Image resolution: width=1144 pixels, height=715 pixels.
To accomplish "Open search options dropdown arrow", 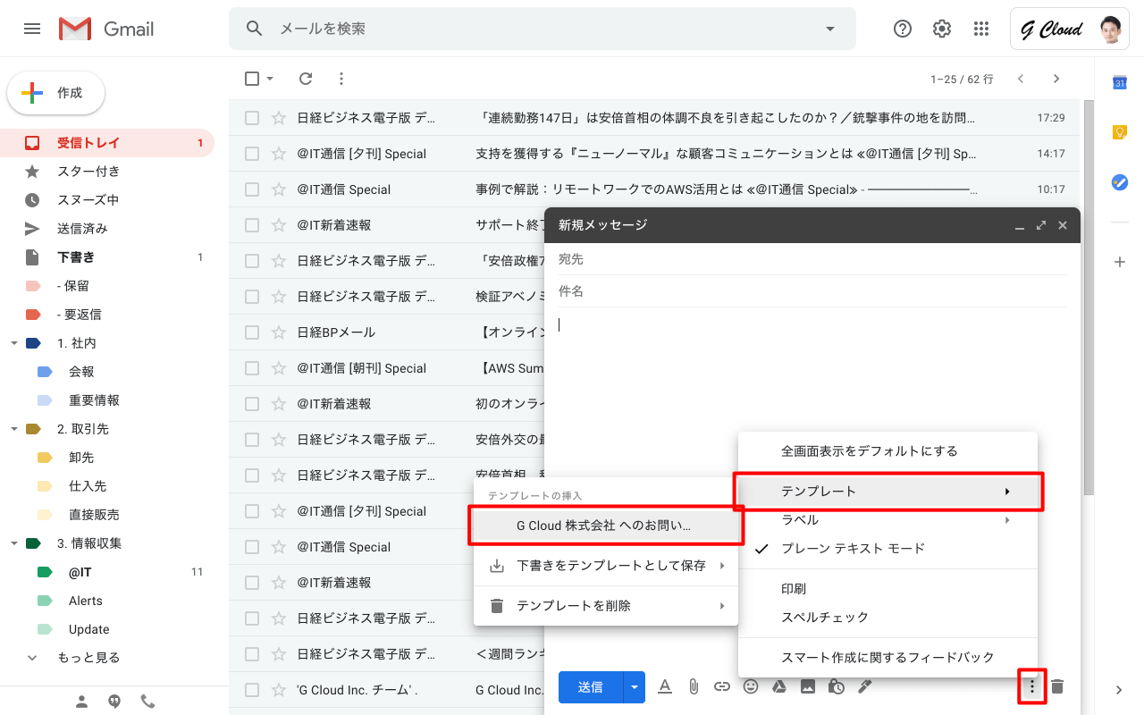I will tap(829, 29).
